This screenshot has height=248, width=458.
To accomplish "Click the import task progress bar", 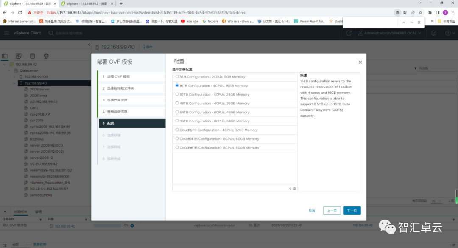I will 107,225.
